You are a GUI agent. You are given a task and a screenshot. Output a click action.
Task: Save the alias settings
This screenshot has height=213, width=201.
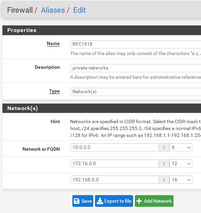coord(83,201)
